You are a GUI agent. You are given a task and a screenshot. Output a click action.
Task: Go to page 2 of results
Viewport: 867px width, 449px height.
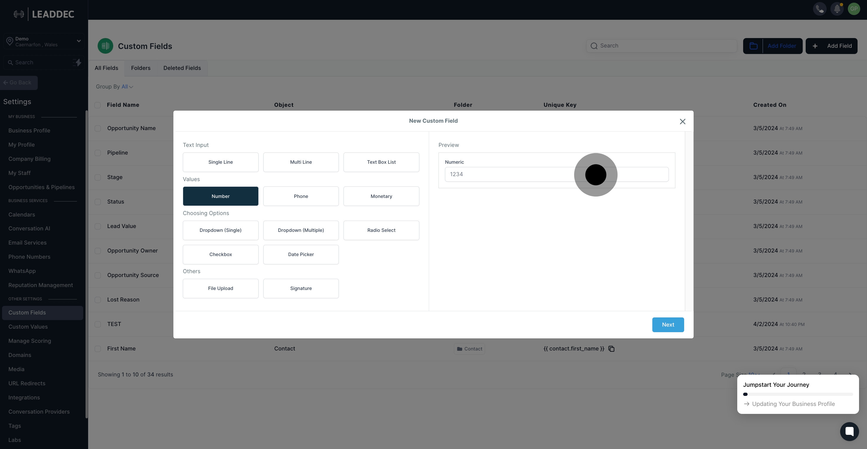pyautogui.click(x=804, y=375)
